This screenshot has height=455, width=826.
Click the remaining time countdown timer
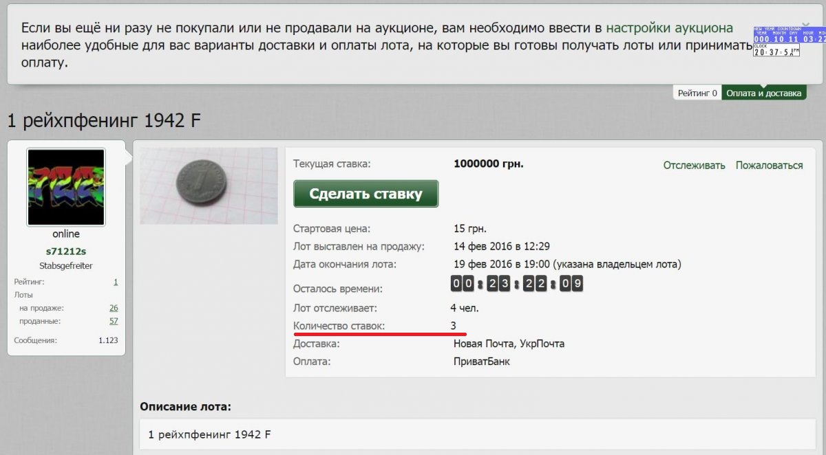coord(517,283)
